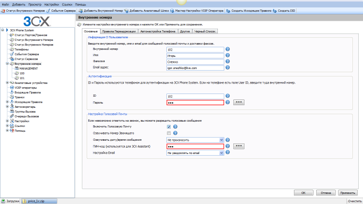
Task: Open Добавить menu
Action: click(19, 4)
